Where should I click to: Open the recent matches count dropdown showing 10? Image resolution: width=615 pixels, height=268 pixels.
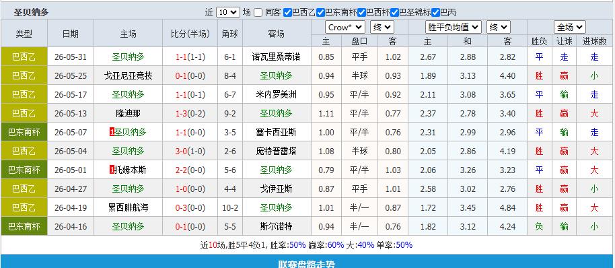(228, 12)
